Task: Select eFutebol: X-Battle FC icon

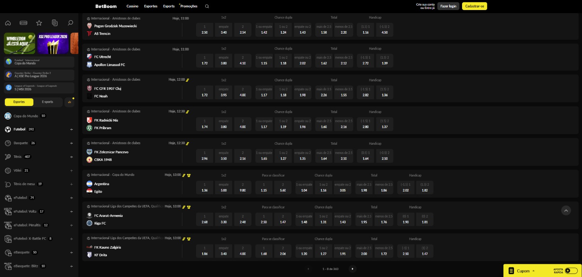Action: click(x=8, y=239)
